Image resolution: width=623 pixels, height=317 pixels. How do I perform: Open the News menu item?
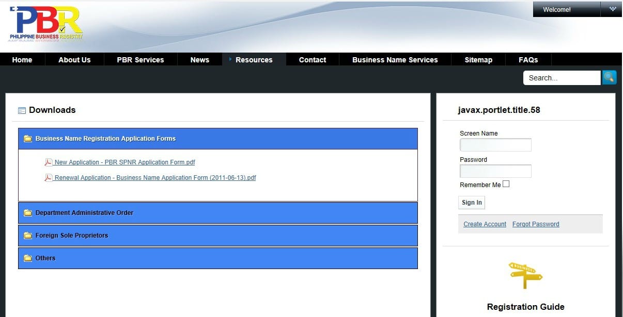coord(200,60)
